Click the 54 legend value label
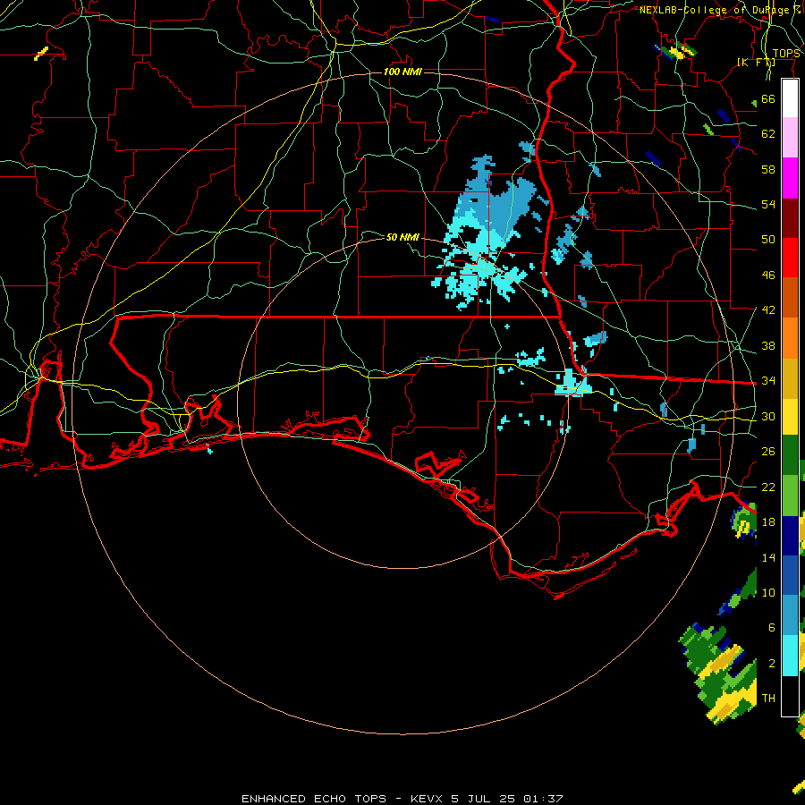805x805 pixels. point(768,204)
